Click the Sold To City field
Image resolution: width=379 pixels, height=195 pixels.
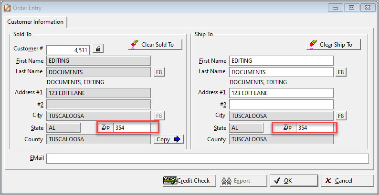point(98,116)
